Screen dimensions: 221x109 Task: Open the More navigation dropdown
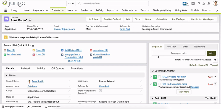pos(206,10)
